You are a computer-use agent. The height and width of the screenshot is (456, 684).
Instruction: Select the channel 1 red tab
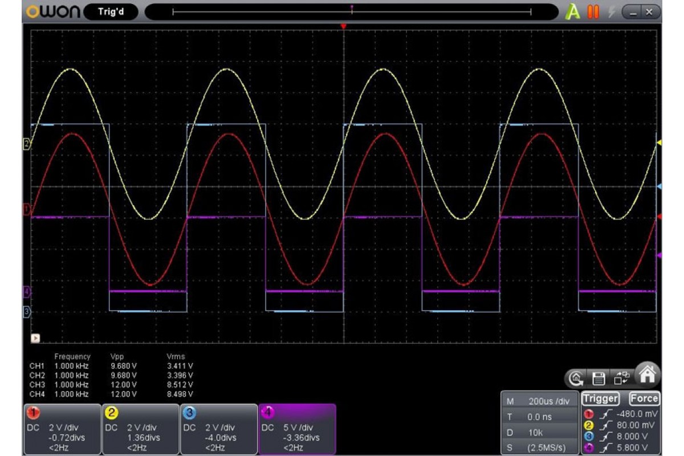(x=63, y=429)
